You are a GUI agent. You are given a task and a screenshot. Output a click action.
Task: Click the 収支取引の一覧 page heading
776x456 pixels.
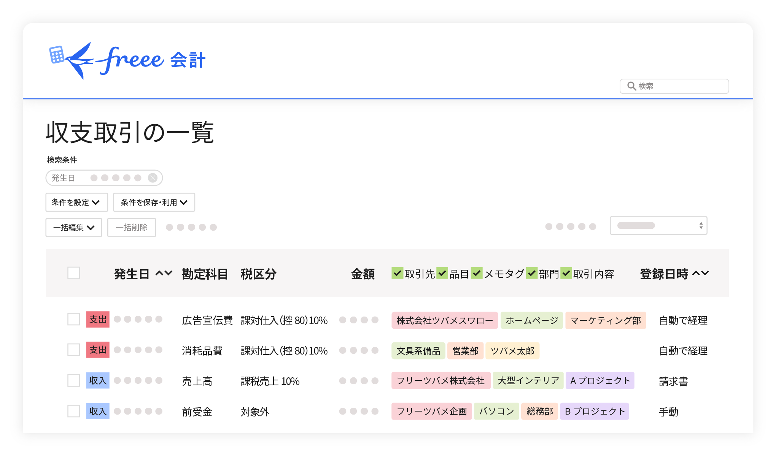(x=130, y=133)
